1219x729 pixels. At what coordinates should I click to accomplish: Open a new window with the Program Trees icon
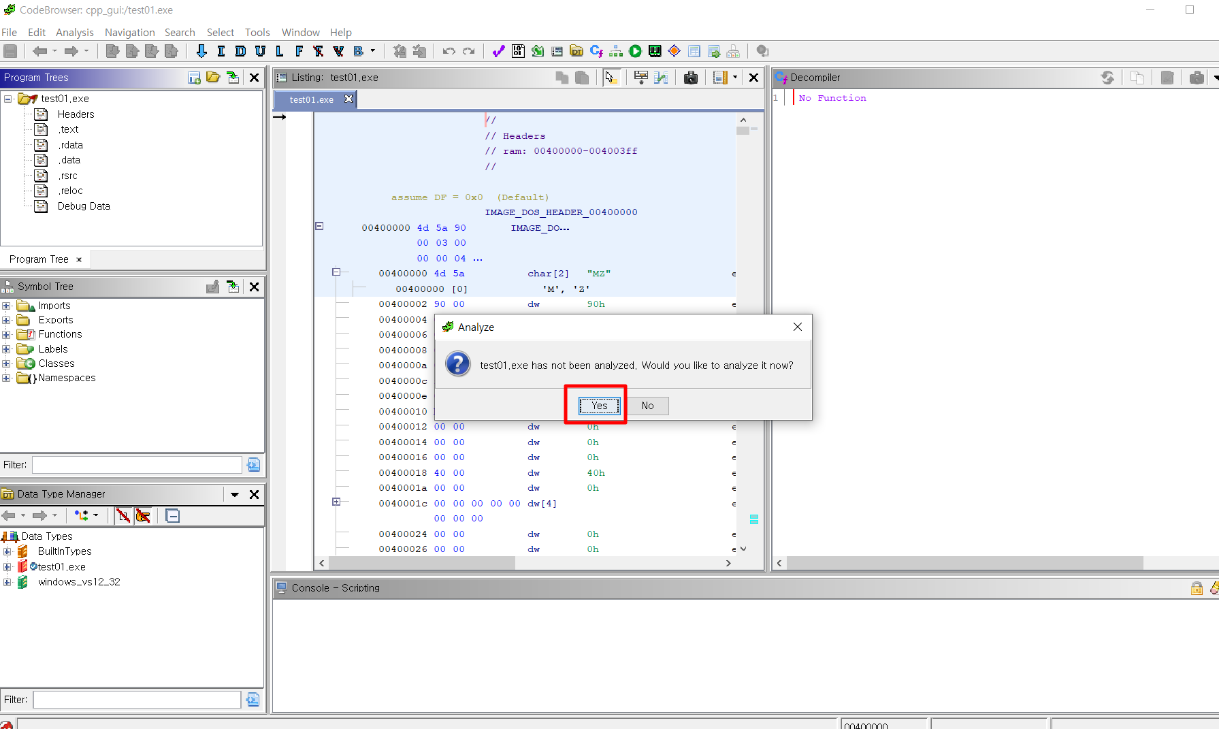[x=194, y=78]
